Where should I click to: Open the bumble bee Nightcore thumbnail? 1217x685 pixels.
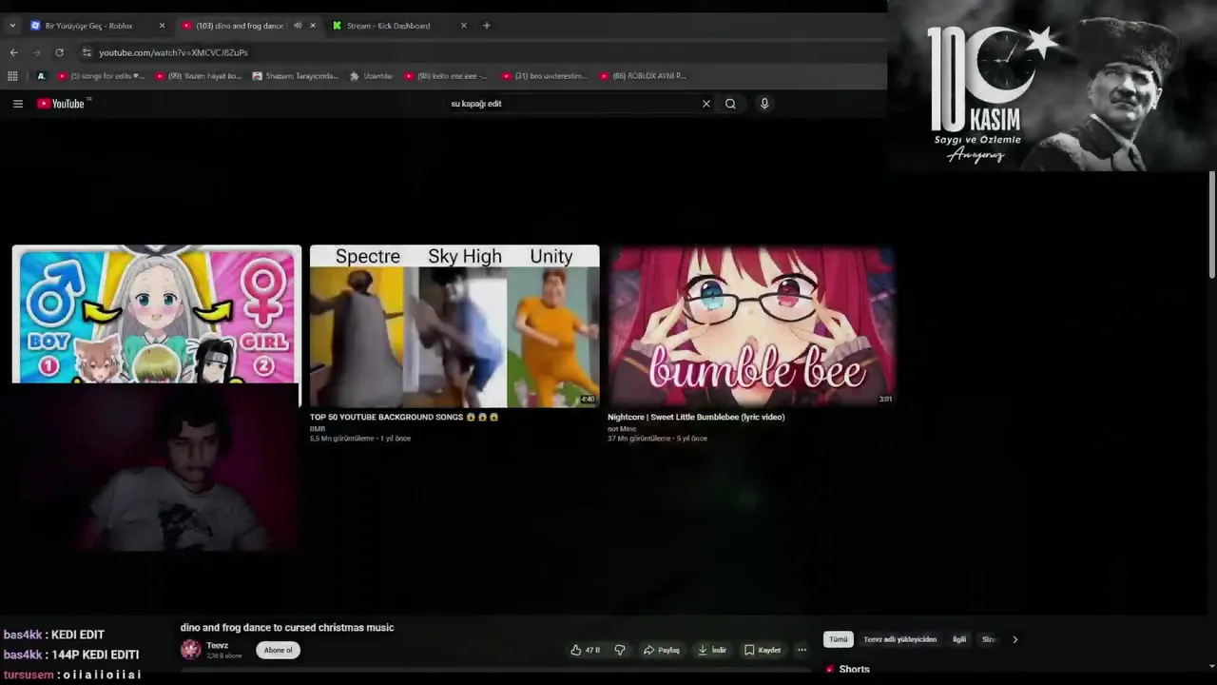(751, 326)
